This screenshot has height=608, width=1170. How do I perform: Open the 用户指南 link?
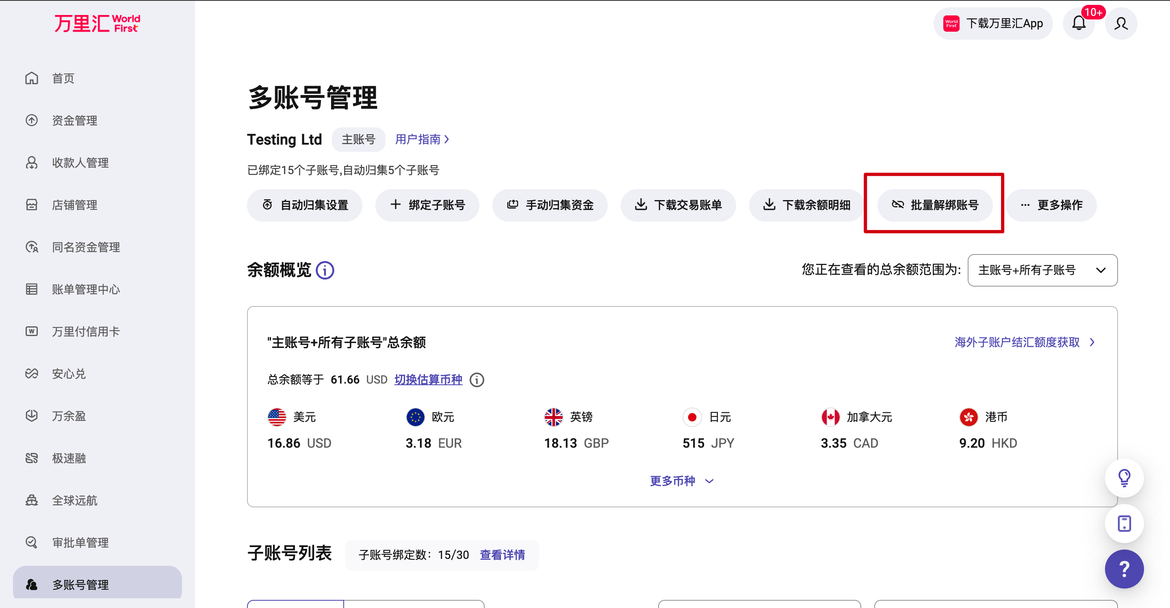tap(422, 139)
